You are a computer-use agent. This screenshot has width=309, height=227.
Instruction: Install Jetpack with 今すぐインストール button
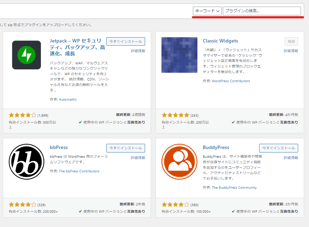(126, 41)
